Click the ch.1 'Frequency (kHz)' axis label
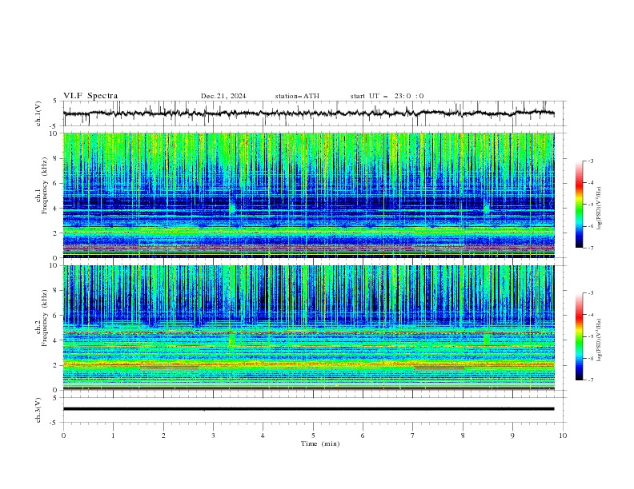The image size is (634, 489). coord(45,185)
